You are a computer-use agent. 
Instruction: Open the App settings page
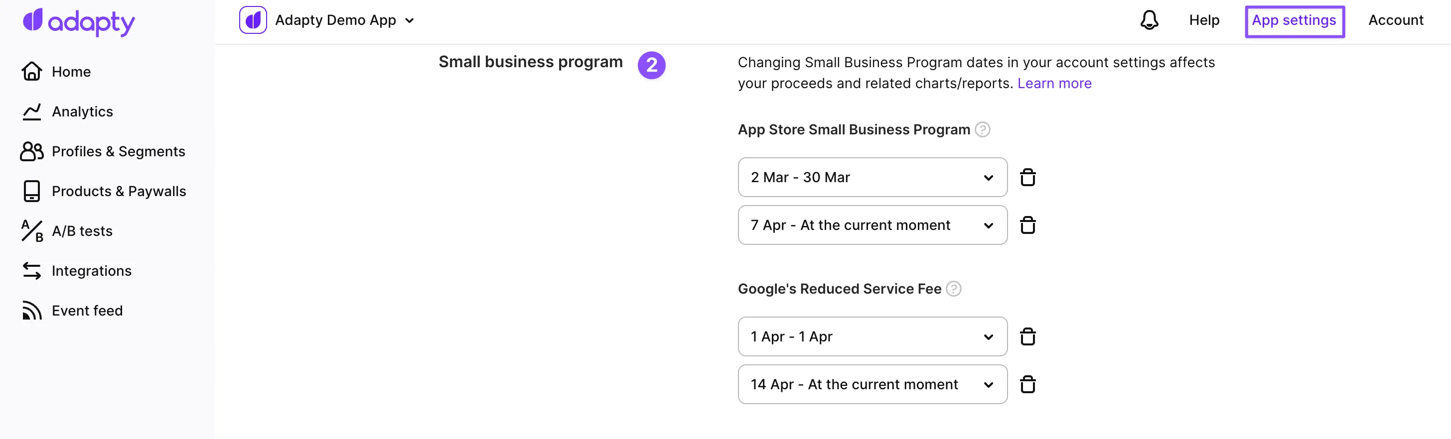(1294, 21)
